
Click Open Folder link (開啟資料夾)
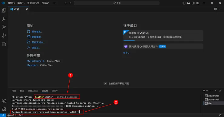[36, 42]
